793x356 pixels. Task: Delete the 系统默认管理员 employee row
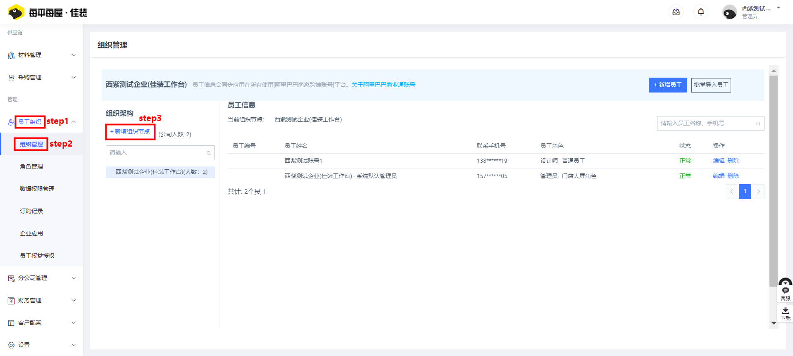tap(733, 176)
